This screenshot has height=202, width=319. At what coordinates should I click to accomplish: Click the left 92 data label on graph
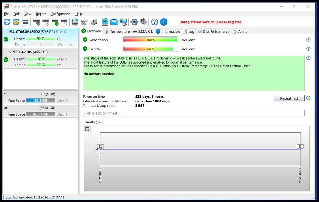coord(100,146)
